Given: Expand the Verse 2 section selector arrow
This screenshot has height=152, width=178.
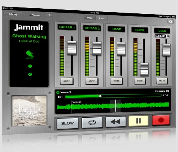Looking at the screenshot, I should pos(58,92).
